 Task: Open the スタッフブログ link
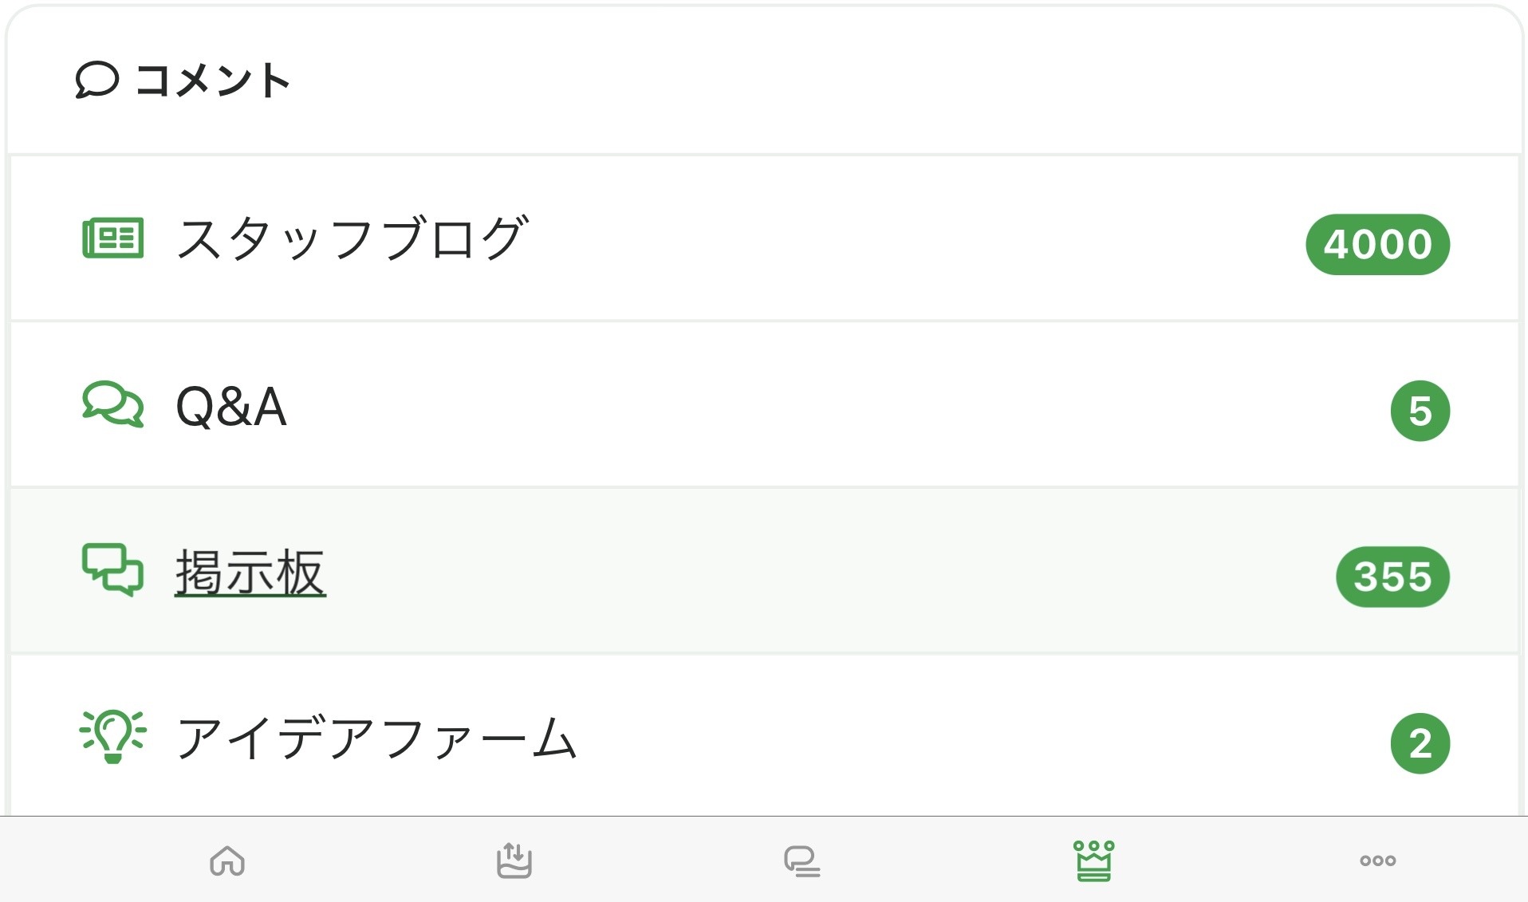coord(351,238)
